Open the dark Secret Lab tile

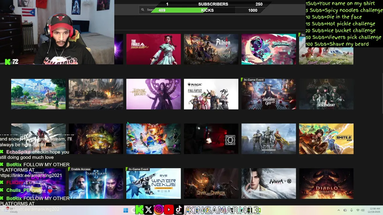[x=211, y=139]
